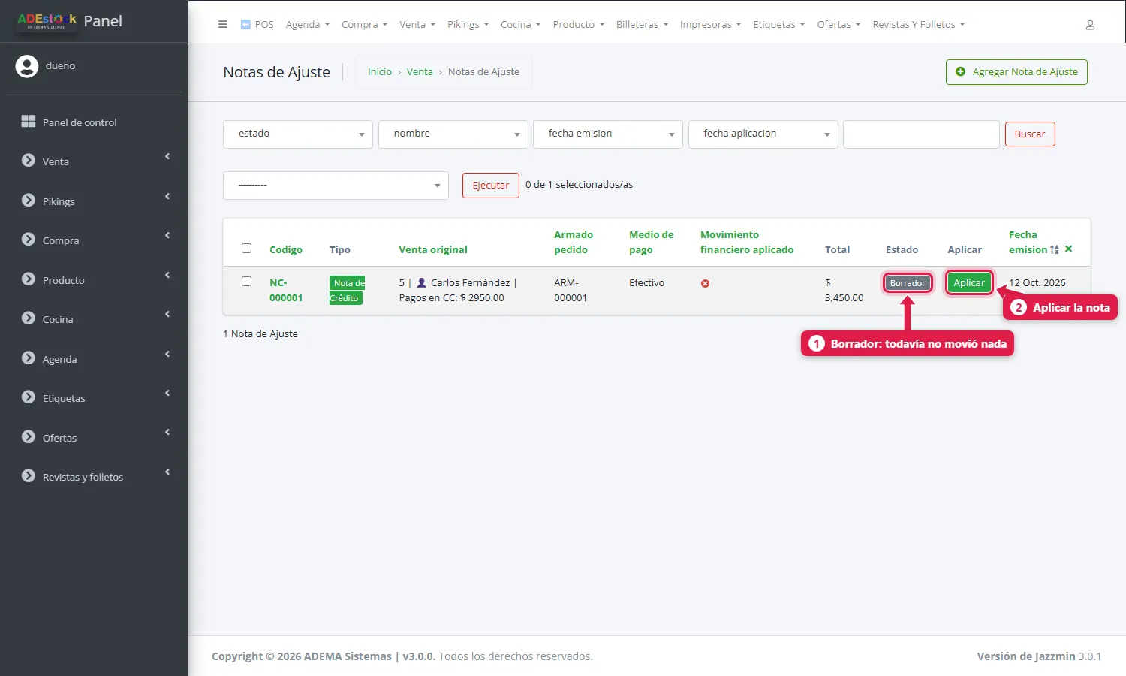Viewport: 1126px width, 676px height.
Task: Go to Inicio breadcrumb link
Action: (380, 72)
